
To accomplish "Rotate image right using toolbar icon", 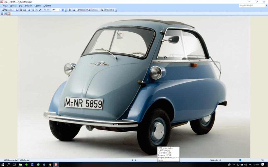I will pyautogui.click(x=74, y=10).
